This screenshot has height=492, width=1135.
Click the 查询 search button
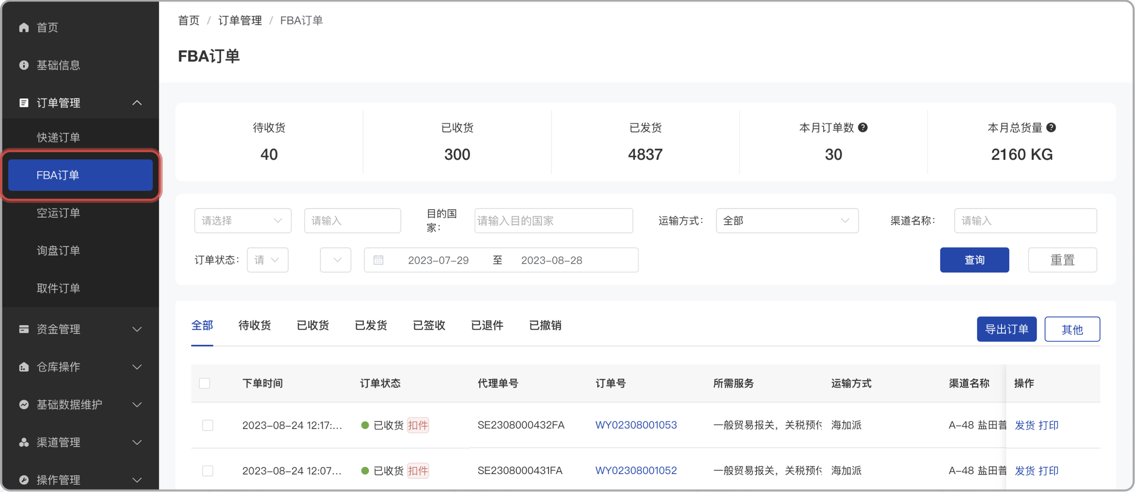click(974, 260)
